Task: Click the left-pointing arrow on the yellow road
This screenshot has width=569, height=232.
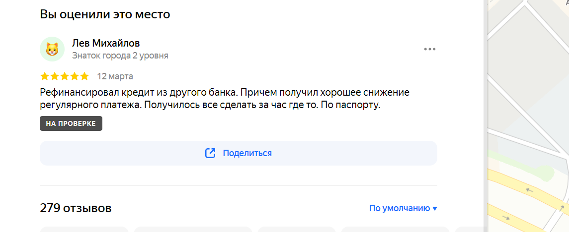Action: pos(530,190)
